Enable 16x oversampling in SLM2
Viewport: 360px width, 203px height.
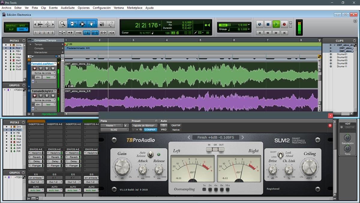[x=228, y=189]
